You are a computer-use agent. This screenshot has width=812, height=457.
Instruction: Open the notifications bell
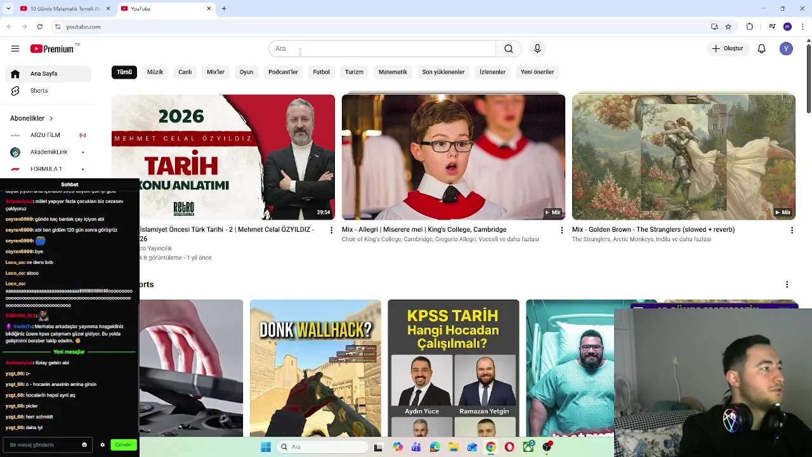tap(762, 49)
